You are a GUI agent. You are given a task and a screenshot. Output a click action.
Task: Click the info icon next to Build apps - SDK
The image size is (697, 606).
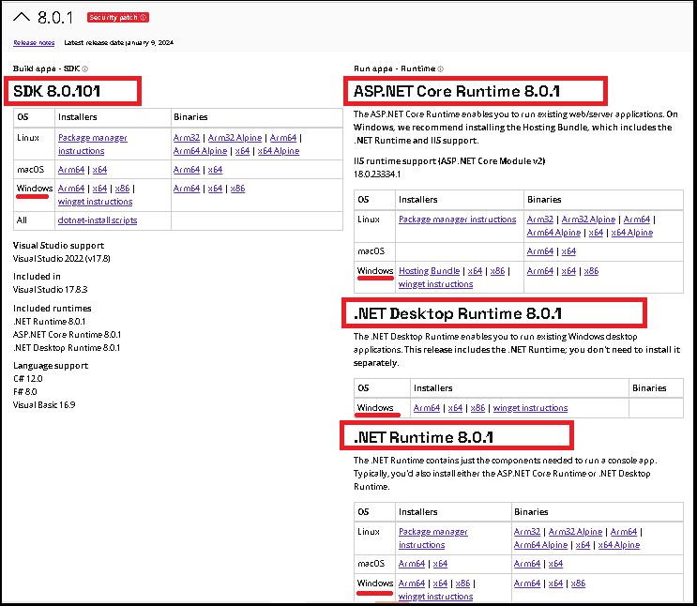coord(85,68)
